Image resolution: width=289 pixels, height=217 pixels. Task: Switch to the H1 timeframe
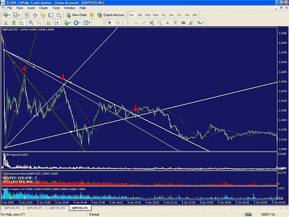pyautogui.click(x=164, y=15)
